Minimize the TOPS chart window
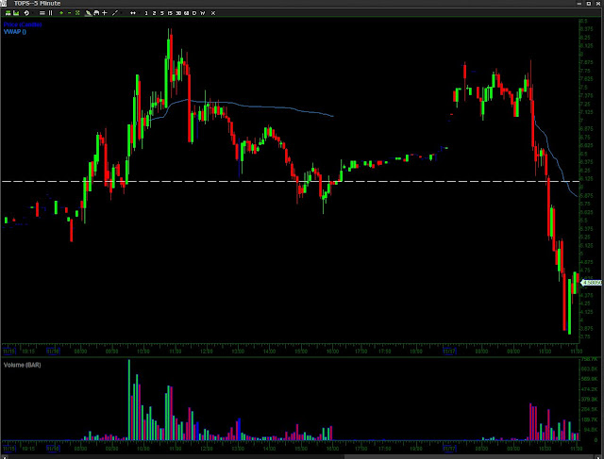 tap(579, 4)
